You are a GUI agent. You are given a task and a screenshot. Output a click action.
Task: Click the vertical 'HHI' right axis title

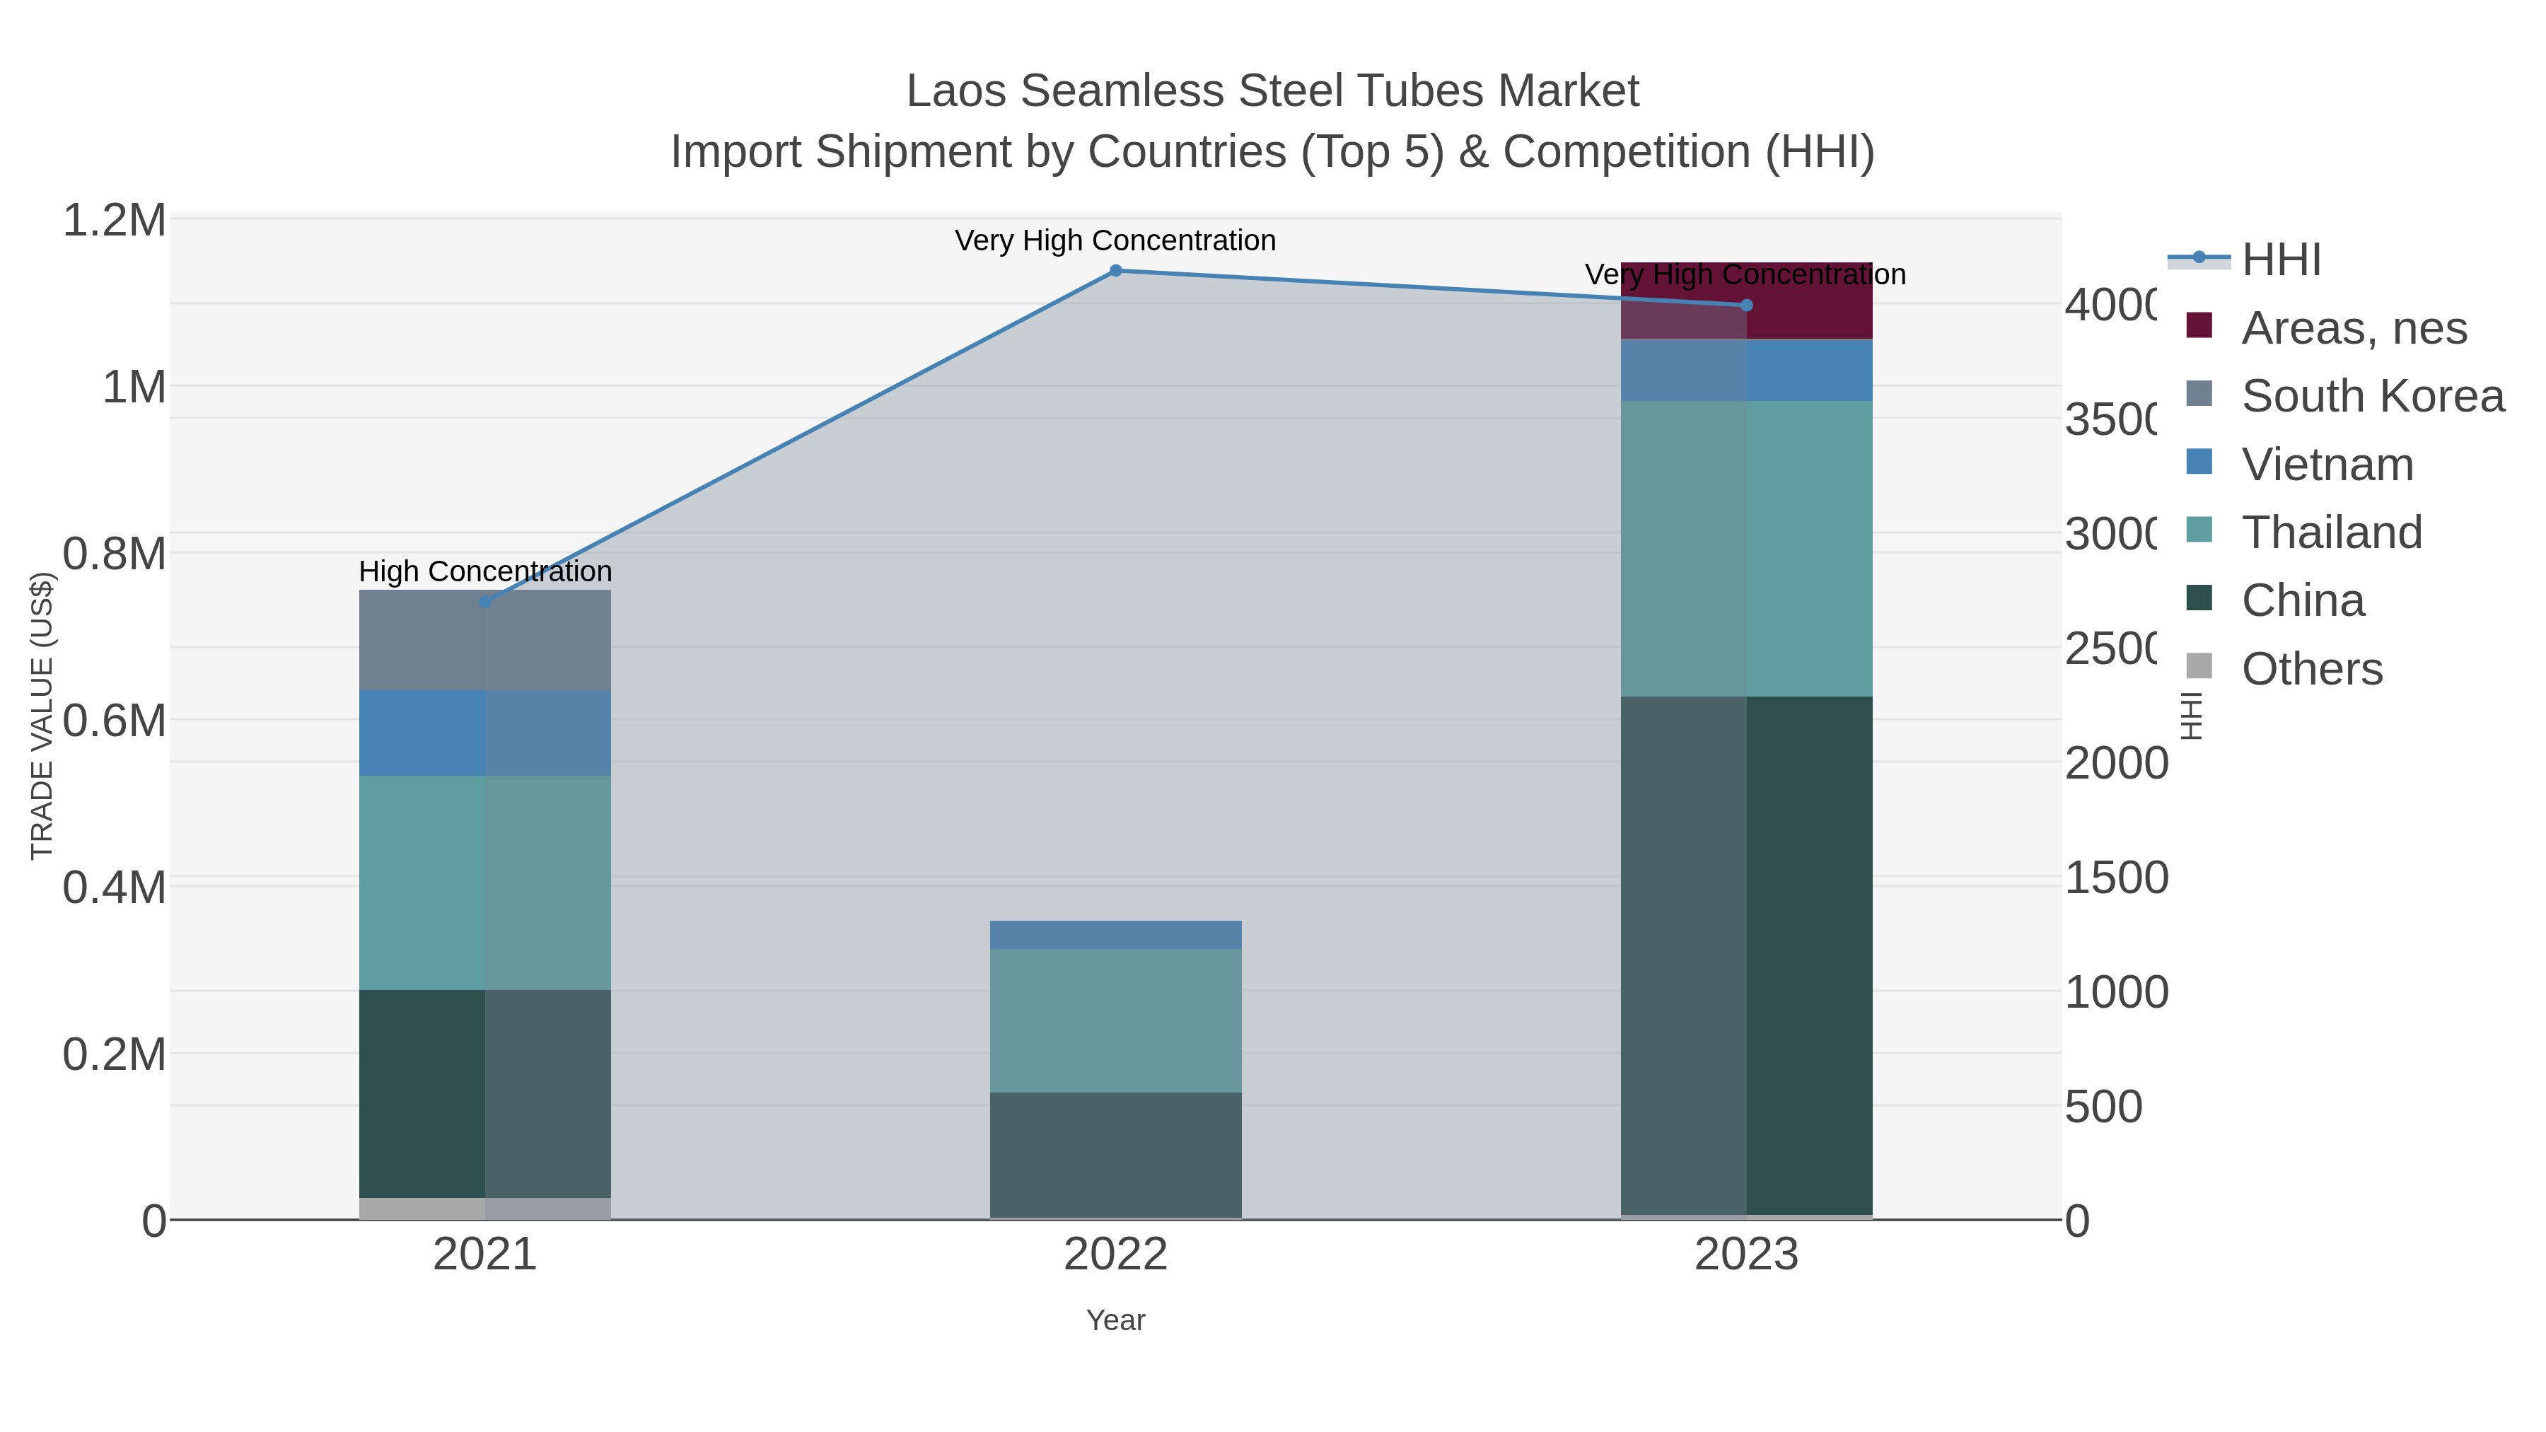click(x=2192, y=716)
